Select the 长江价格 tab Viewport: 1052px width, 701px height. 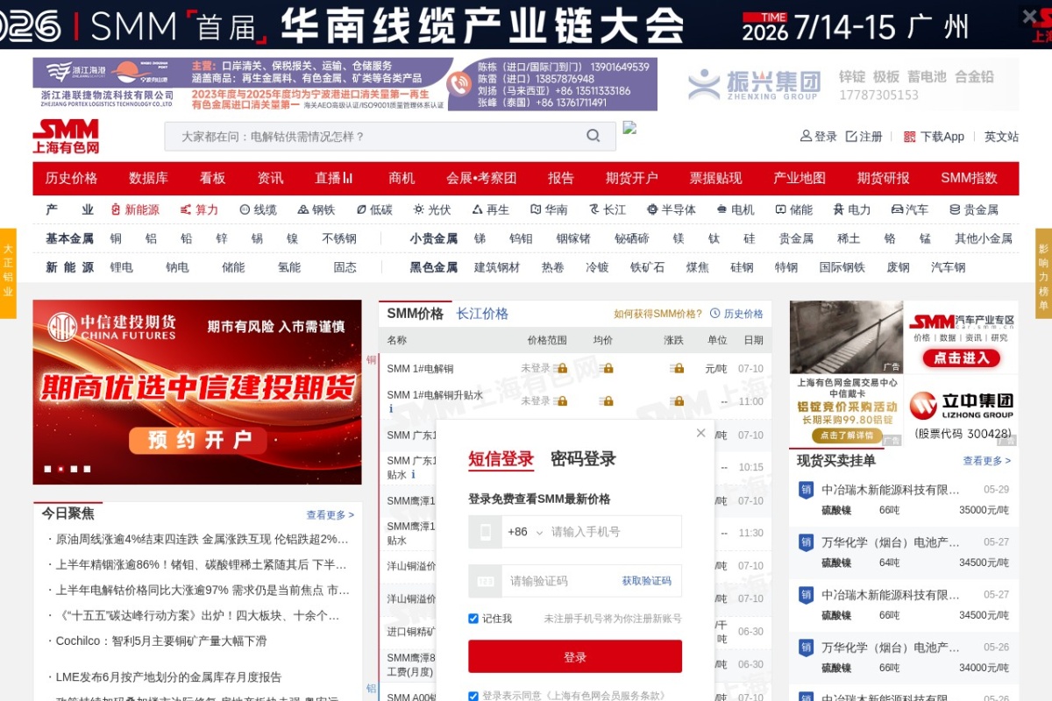(482, 314)
